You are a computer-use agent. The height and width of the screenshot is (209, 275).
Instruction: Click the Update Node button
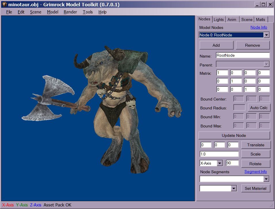point(234,135)
